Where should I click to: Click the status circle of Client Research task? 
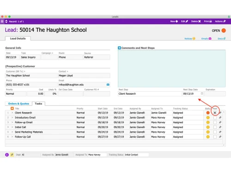(208, 113)
